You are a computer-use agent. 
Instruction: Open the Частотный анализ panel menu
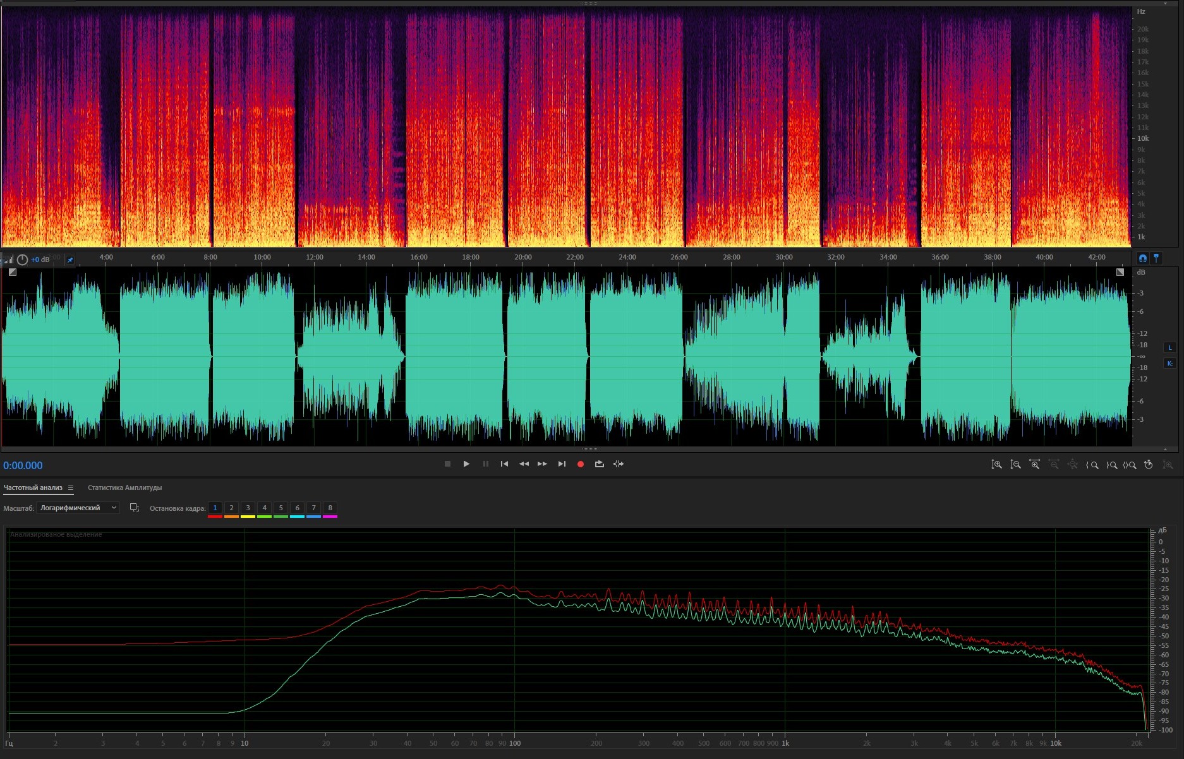point(71,488)
